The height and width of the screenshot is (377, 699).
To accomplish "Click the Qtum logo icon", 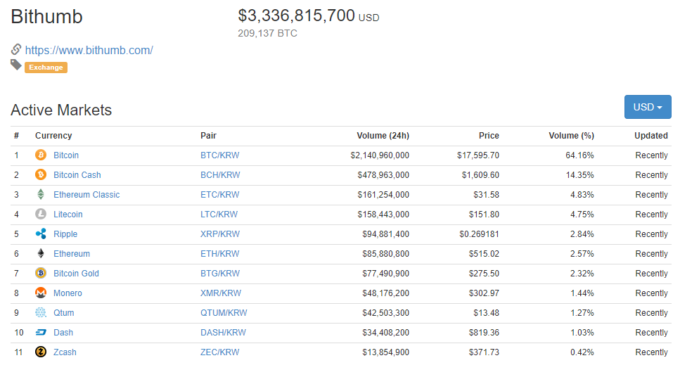I will (x=41, y=313).
